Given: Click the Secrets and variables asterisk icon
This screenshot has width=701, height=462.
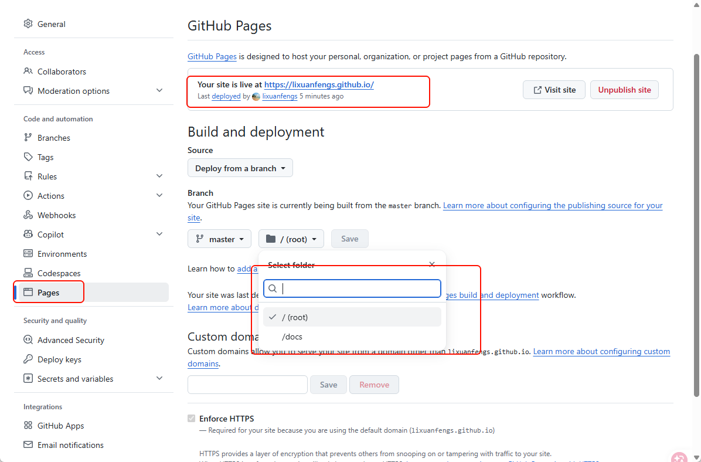Looking at the screenshot, I should click(28, 378).
